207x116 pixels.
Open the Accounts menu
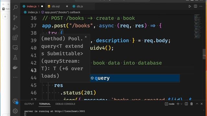pos(15,101)
